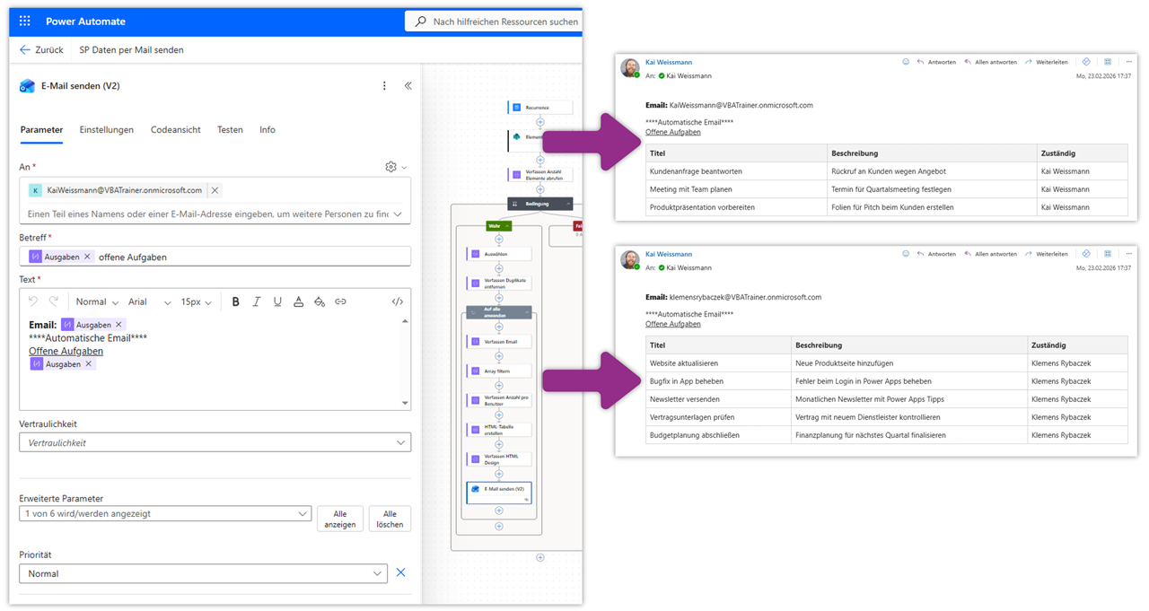Switch to the Parameter tab
1149x611 pixels.
[x=41, y=130]
